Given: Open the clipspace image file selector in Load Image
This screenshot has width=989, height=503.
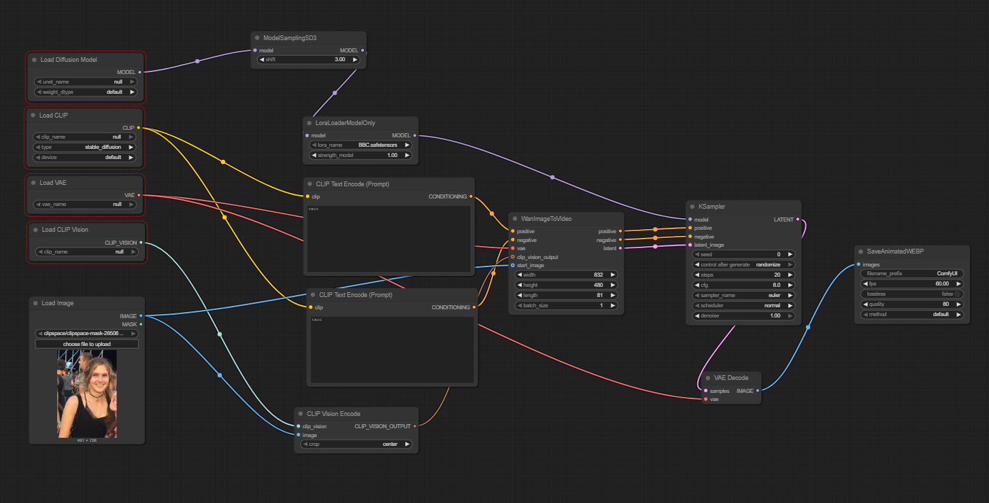Looking at the screenshot, I should 87,334.
